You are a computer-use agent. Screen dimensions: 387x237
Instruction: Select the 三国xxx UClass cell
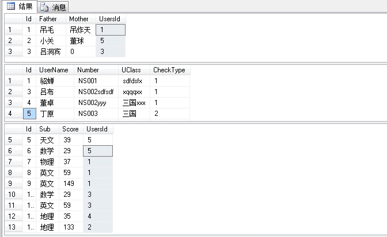point(134,103)
